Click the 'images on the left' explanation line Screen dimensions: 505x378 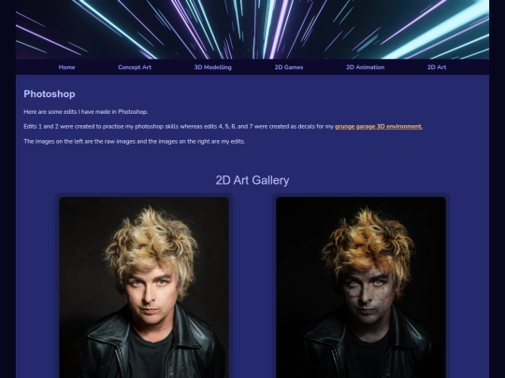pyautogui.click(x=135, y=142)
